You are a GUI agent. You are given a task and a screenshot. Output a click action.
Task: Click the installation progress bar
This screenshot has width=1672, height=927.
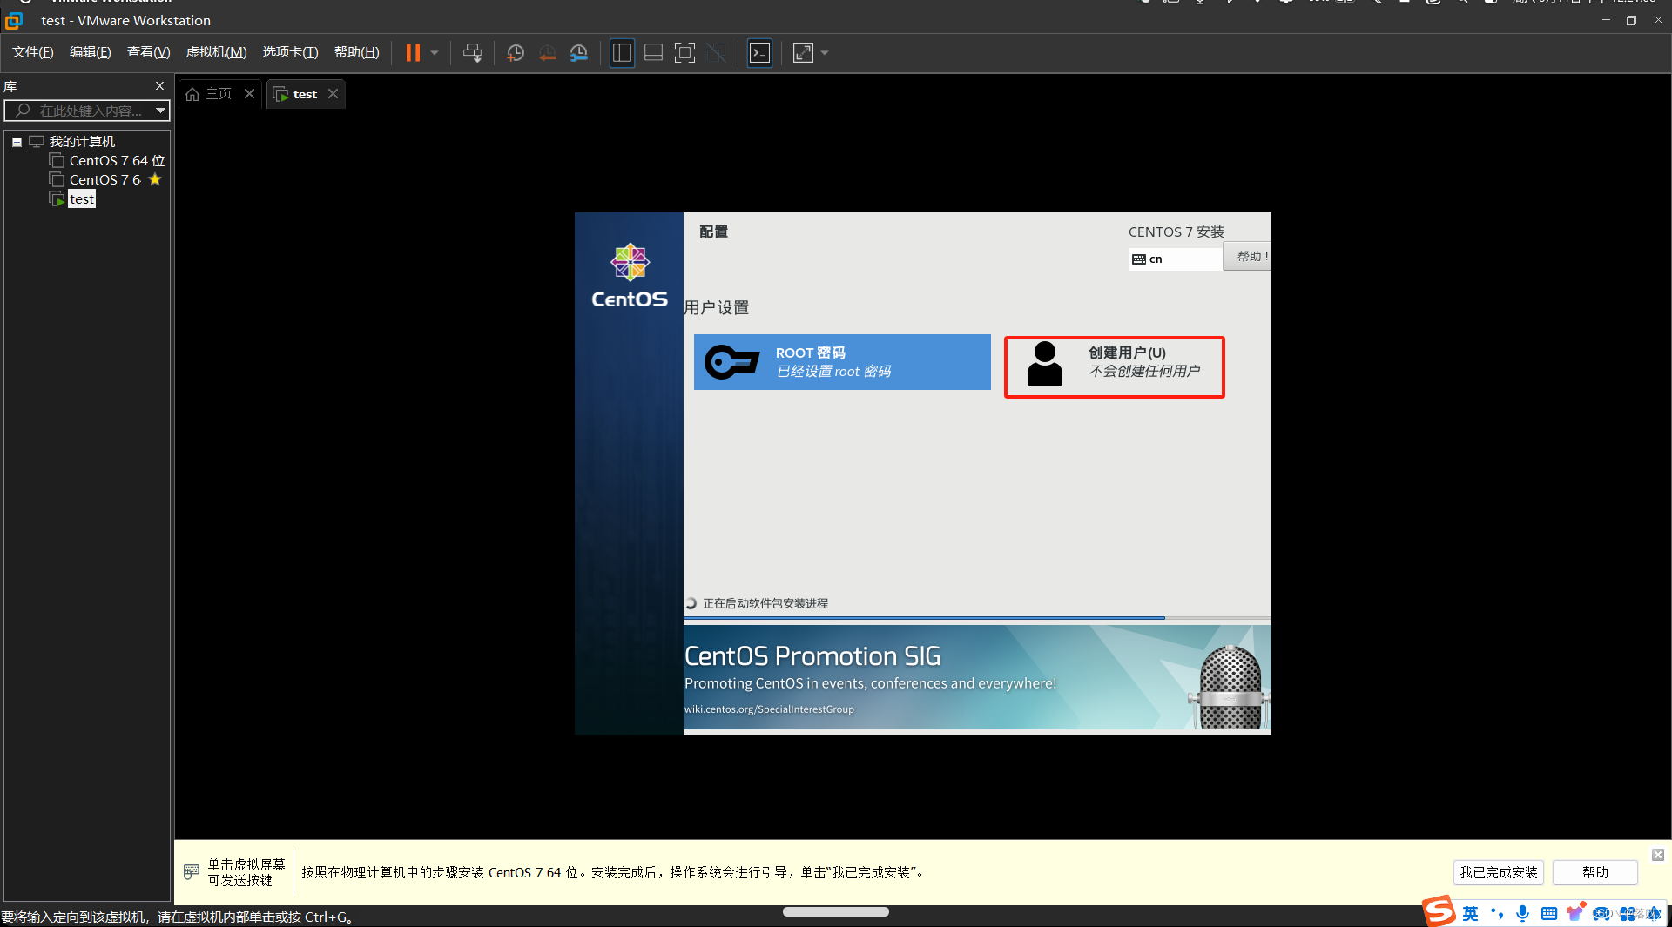977,618
